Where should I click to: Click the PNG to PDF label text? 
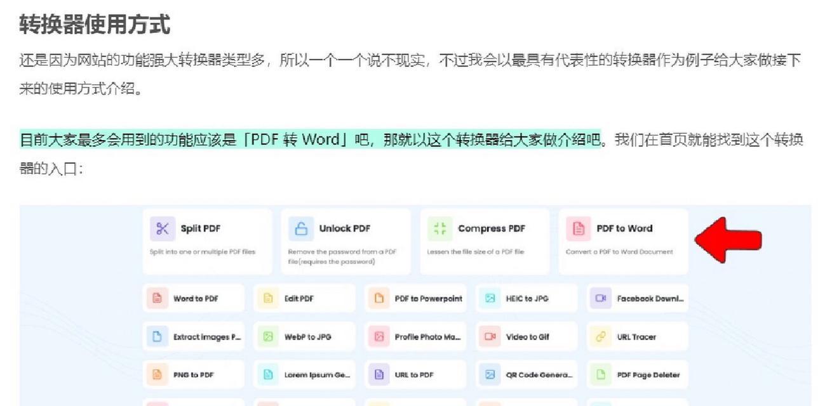[x=193, y=375]
